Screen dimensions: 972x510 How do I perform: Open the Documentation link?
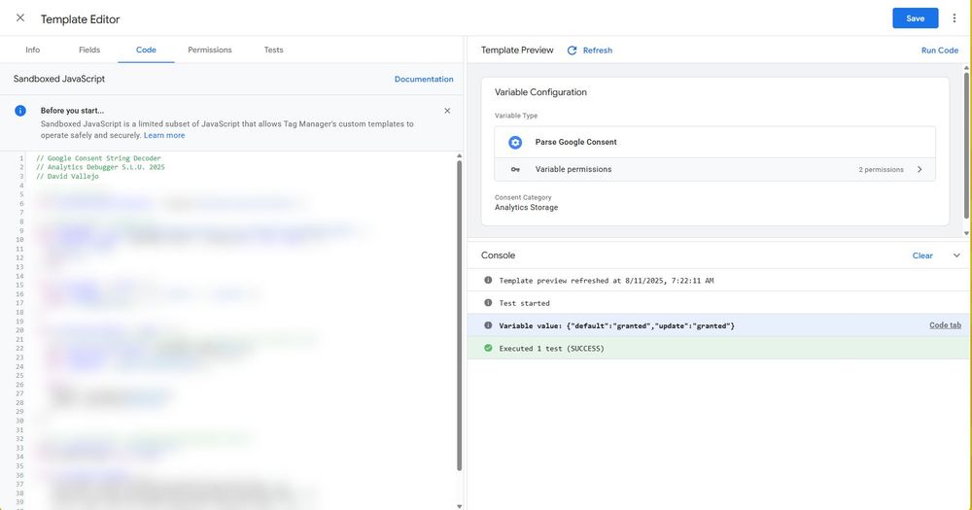click(x=424, y=79)
